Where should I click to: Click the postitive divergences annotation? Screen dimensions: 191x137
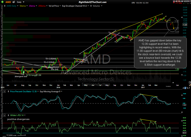pos(19,119)
